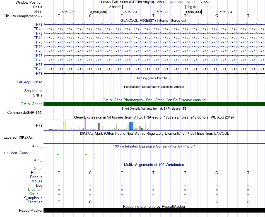The image size is (265, 217).
Task: Open the GTEx 'Gene Expression in 54 tissues' title
Action: point(154,117)
